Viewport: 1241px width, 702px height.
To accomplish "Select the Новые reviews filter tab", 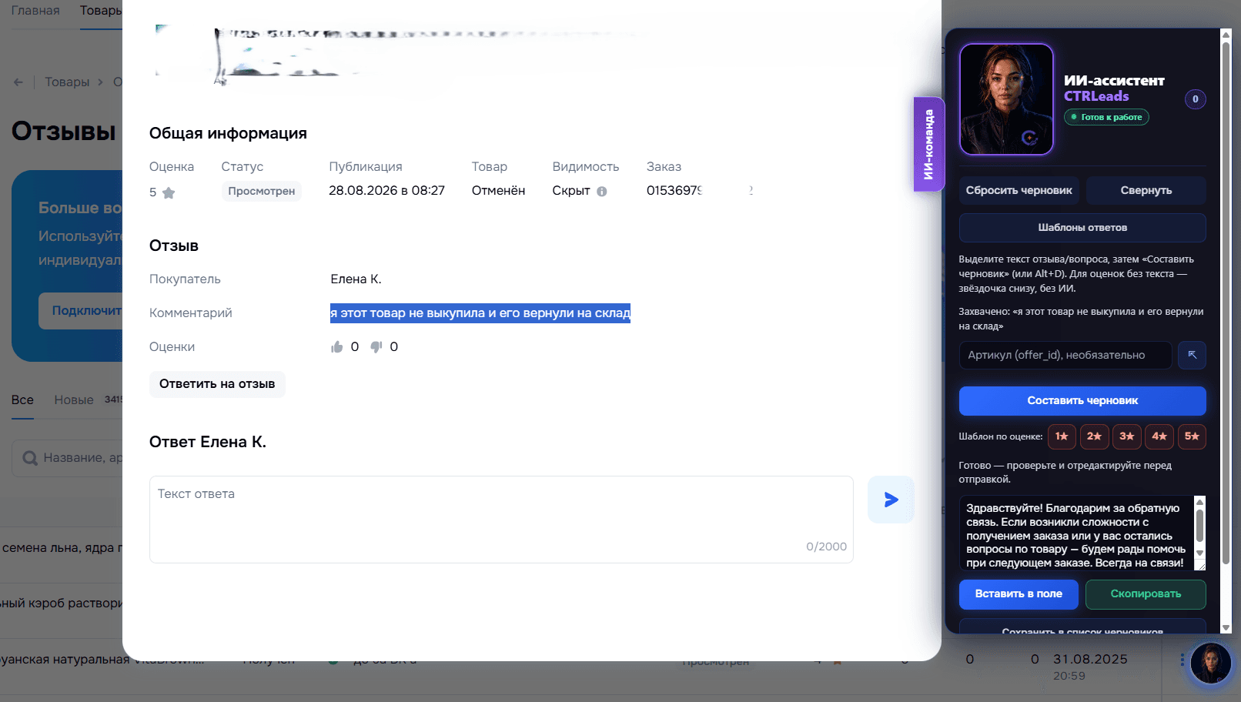I will 74,400.
